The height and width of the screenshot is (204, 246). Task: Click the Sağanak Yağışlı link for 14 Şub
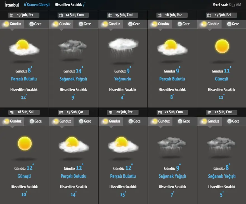pyautogui.click(x=73, y=79)
